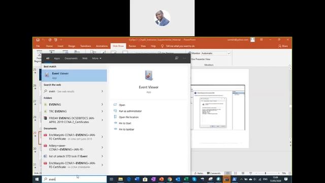The width and height of the screenshot is (325, 183).
Task: Switch to PowerPoint on the taskbar
Action: coord(161,179)
